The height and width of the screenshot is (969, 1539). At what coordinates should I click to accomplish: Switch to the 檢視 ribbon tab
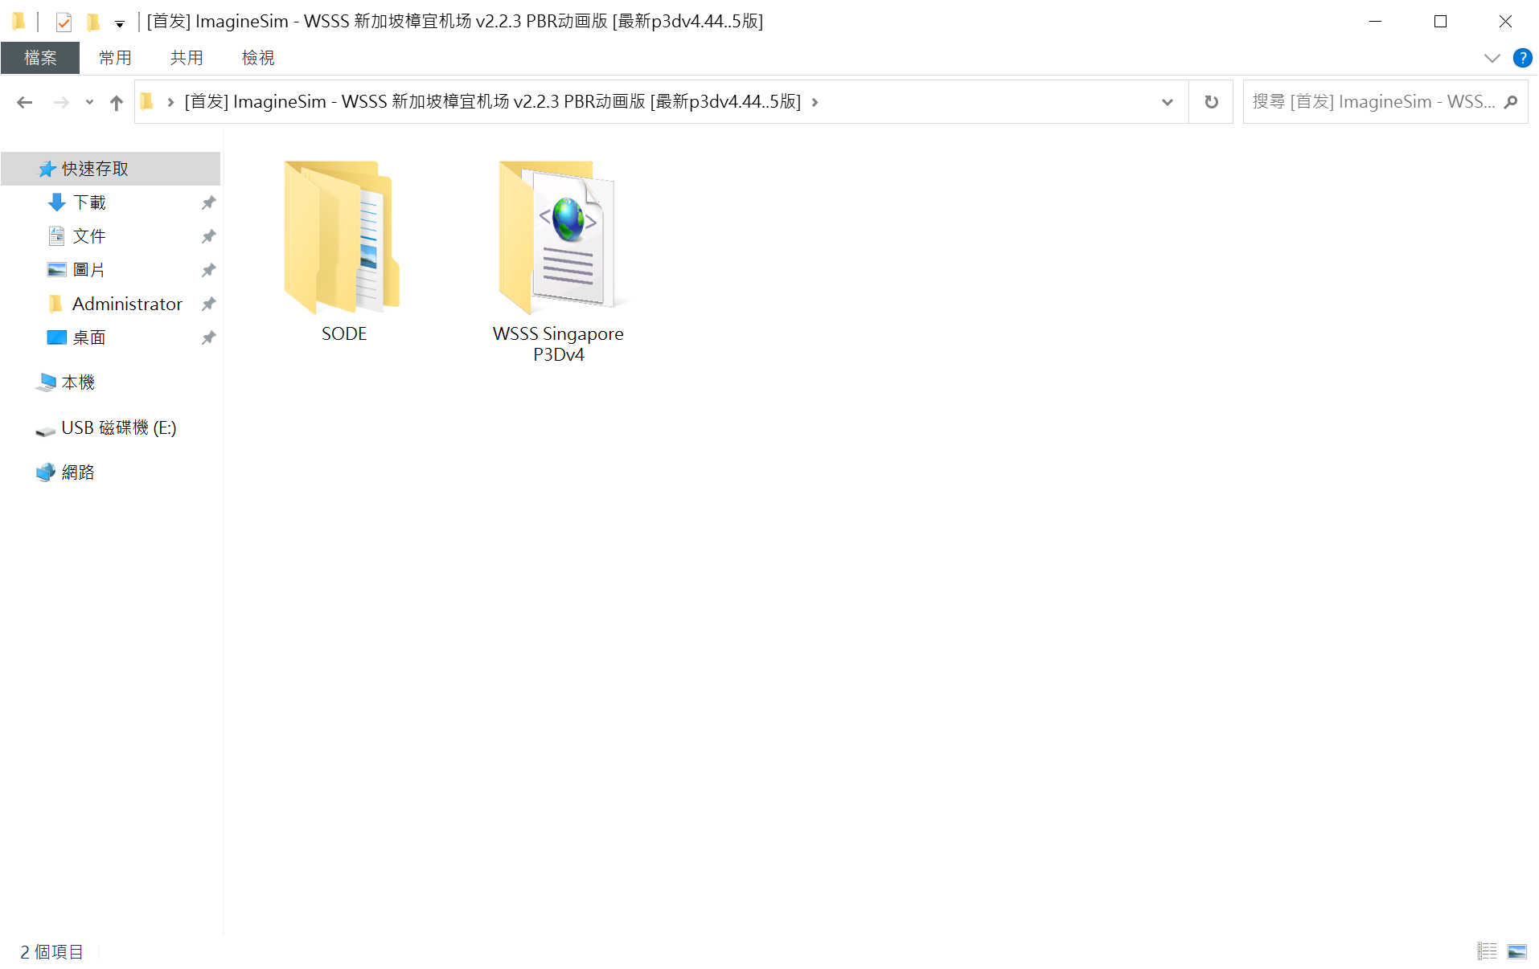click(258, 58)
